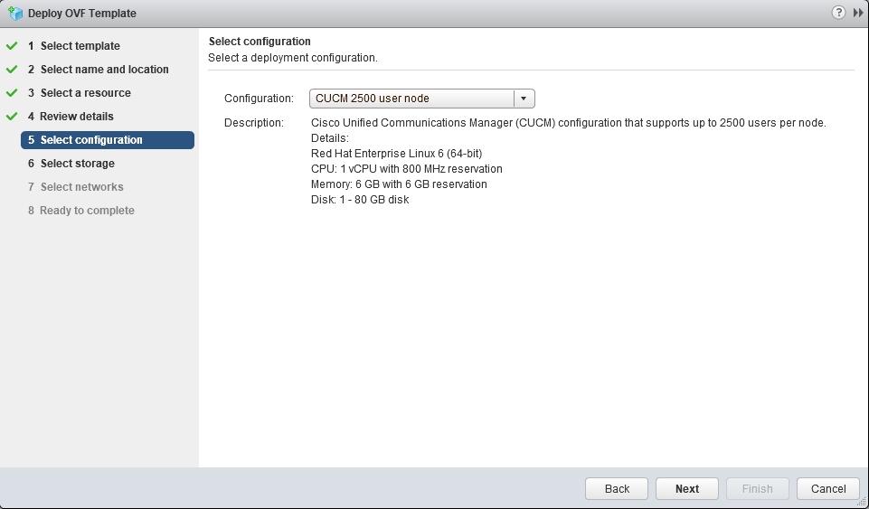Go to step 6 Select storage
This screenshot has width=869, height=509.
[x=71, y=164]
